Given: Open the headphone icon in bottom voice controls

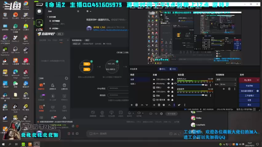Looking at the screenshot, I should pos(77,134).
